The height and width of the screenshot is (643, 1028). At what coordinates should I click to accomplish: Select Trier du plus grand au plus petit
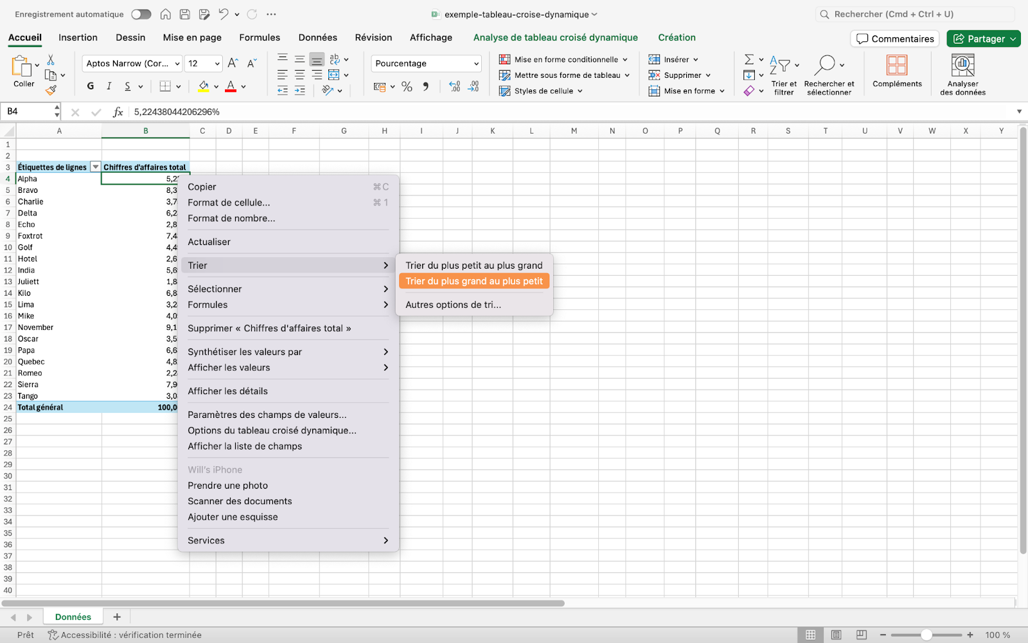(474, 281)
